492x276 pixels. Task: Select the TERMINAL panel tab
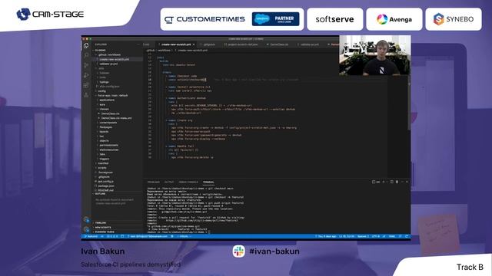[x=208, y=182]
